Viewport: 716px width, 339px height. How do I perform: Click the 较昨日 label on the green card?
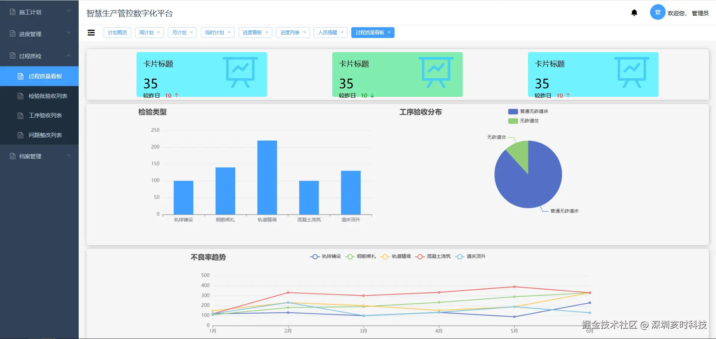click(x=347, y=96)
